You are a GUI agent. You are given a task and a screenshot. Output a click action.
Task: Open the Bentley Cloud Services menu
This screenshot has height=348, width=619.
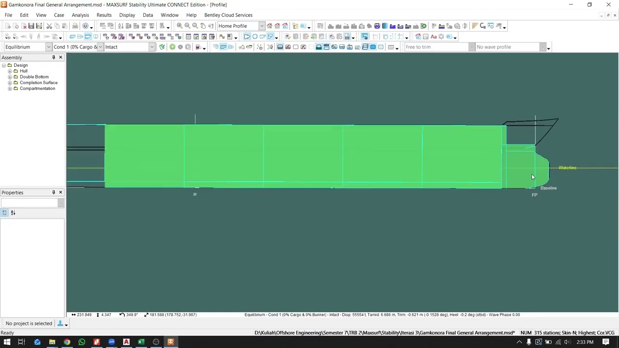point(228,15)
